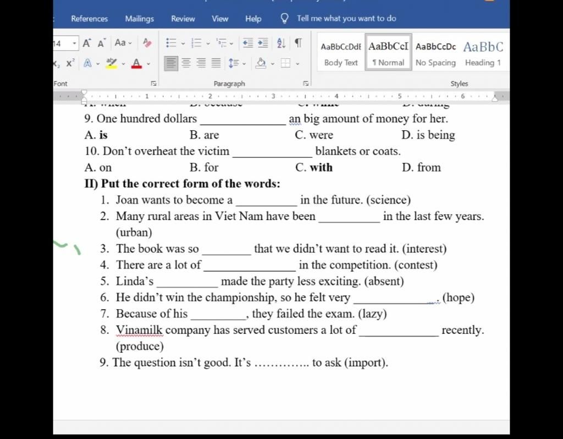563x439 pixels.
Task: Click the misspelled word Vinamilk
Action: 139,330
